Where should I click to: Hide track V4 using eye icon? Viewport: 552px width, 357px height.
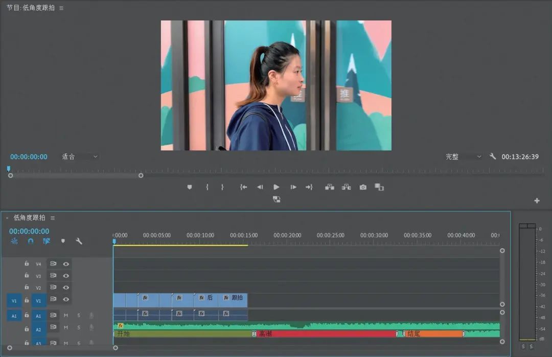(x=66, y=264)
